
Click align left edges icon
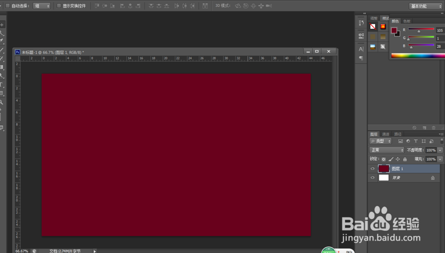click(122, 6)
